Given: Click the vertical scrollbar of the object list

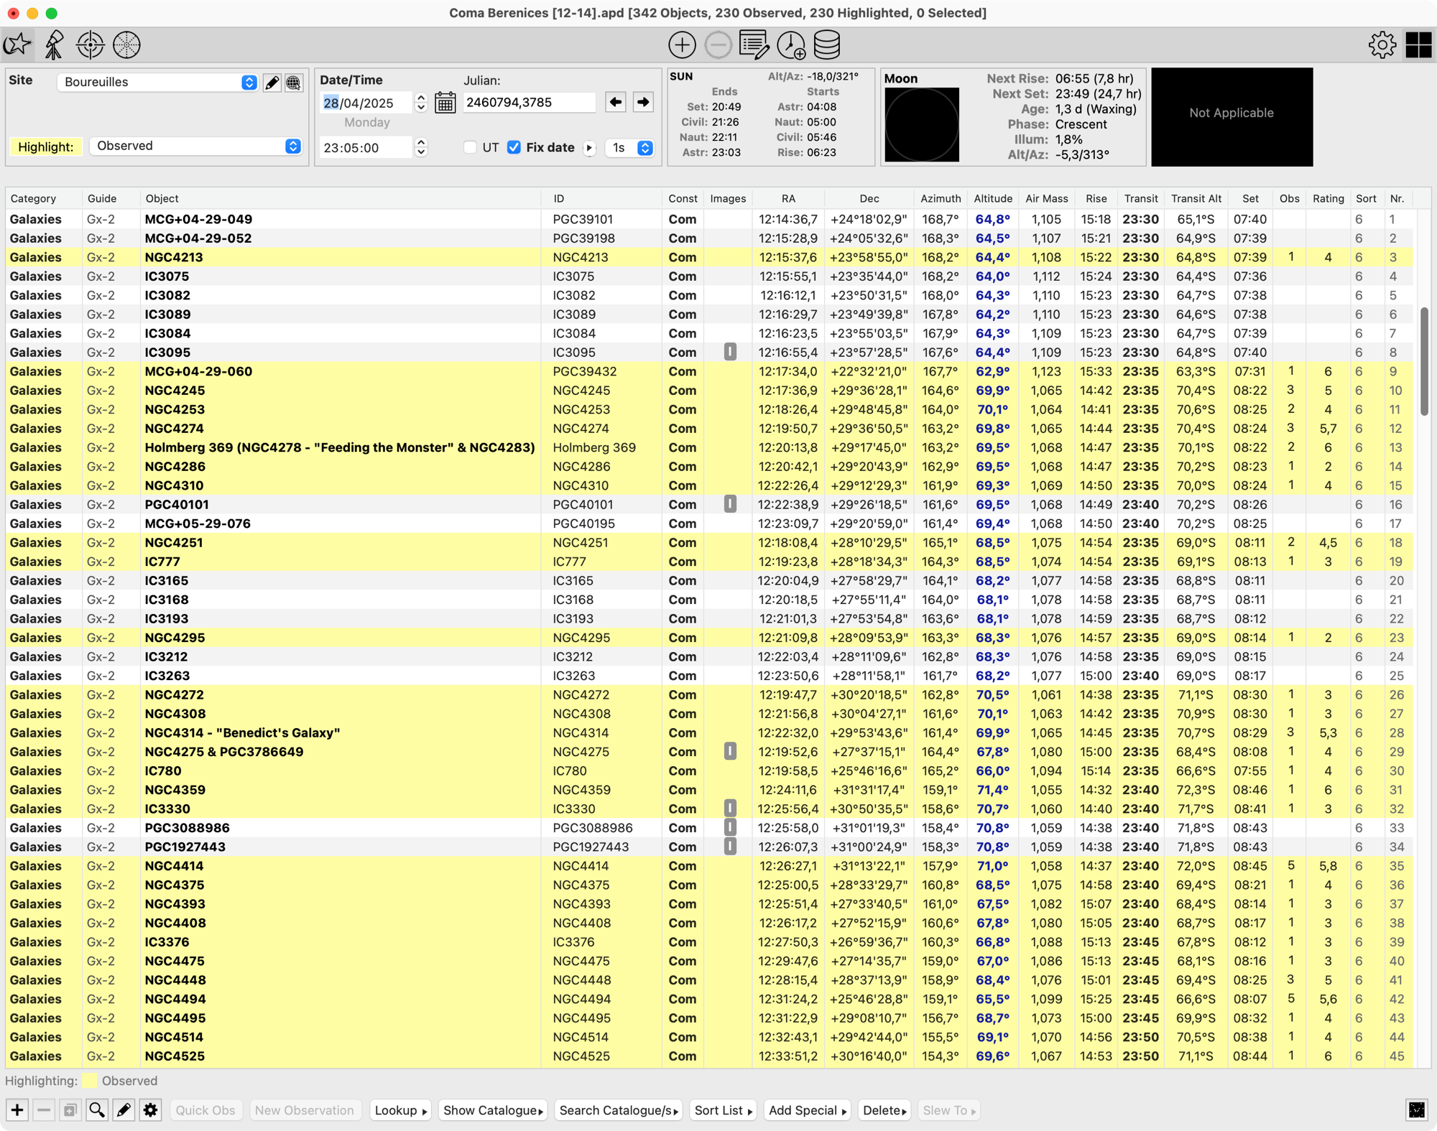Looking at the screenshot, I should point(1424,361).
